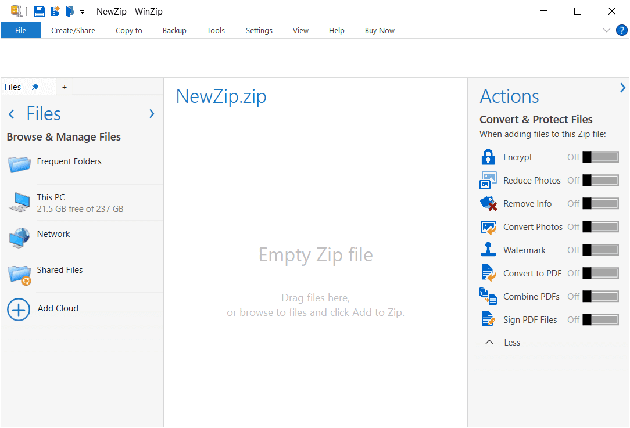This screenshot has height=428, width=630.
Task: Click the pin icon on Files tab
Action: 35,87
